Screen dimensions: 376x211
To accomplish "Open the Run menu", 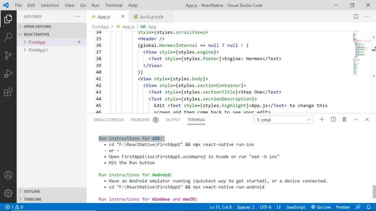I will coord(95,5).
